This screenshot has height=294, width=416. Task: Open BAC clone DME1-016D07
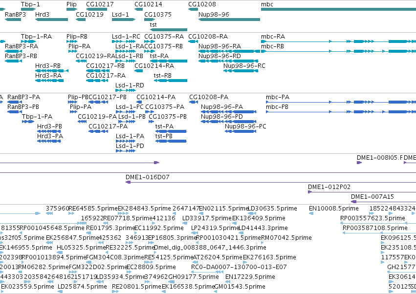pyautogui.click(x=148, y=177)
